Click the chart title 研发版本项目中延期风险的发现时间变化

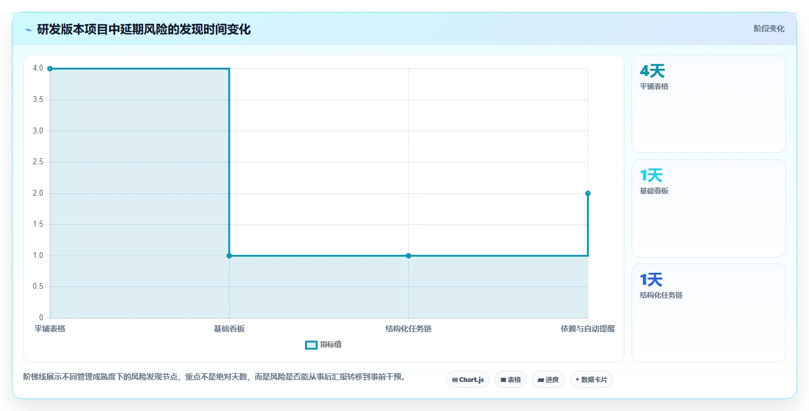[144, 30]
